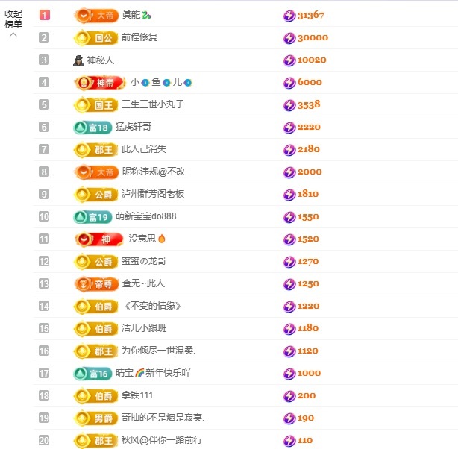This screenshot has width=458, height=449.
Task: Click username 《不变的情缘》
Action: click(x=152, y=306)
